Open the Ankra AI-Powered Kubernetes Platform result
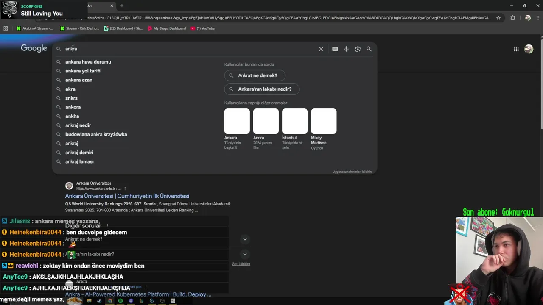This screenshot has height=305, width=543. 138,294
